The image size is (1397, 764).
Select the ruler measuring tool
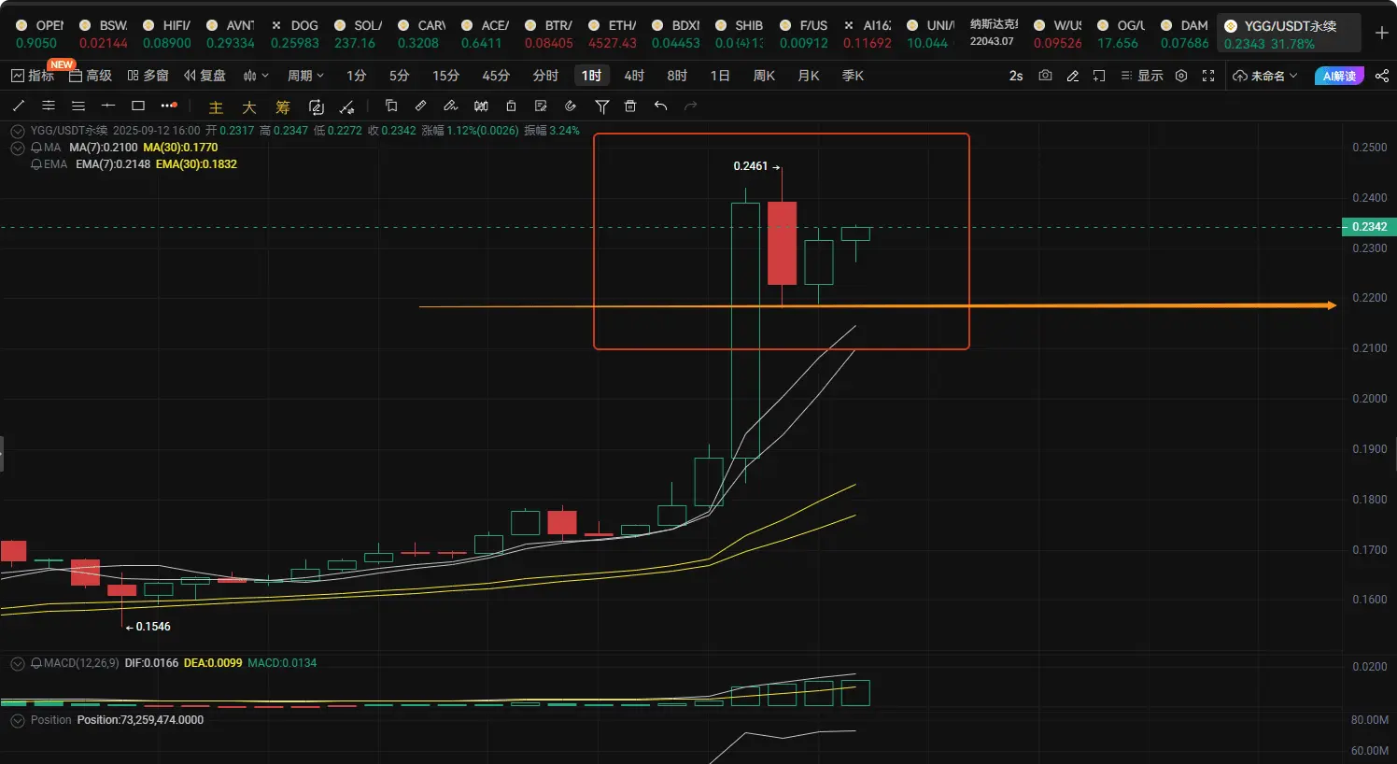421,106
